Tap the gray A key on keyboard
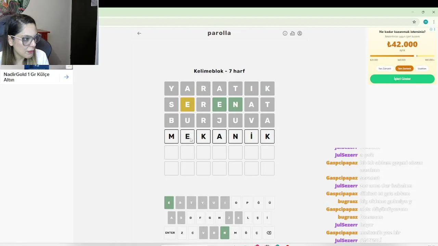The width and height of the screenshot is (438, 246). pyautogui.click(x=171, y=218)
